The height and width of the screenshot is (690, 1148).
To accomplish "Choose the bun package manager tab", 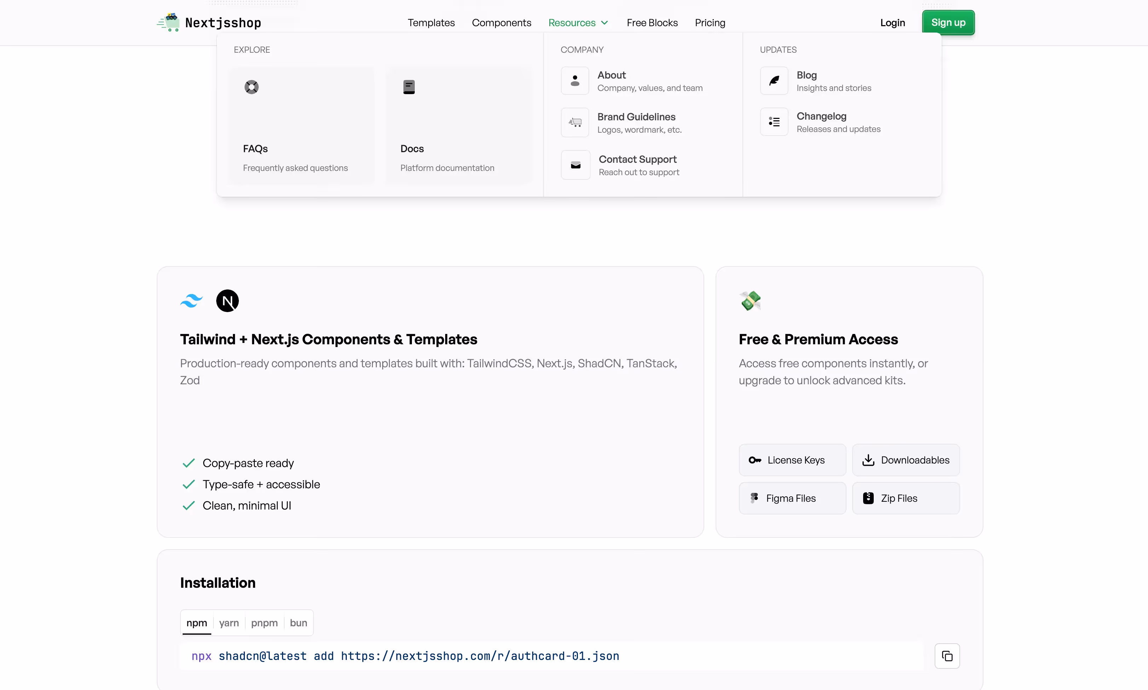I will (298, 622).
